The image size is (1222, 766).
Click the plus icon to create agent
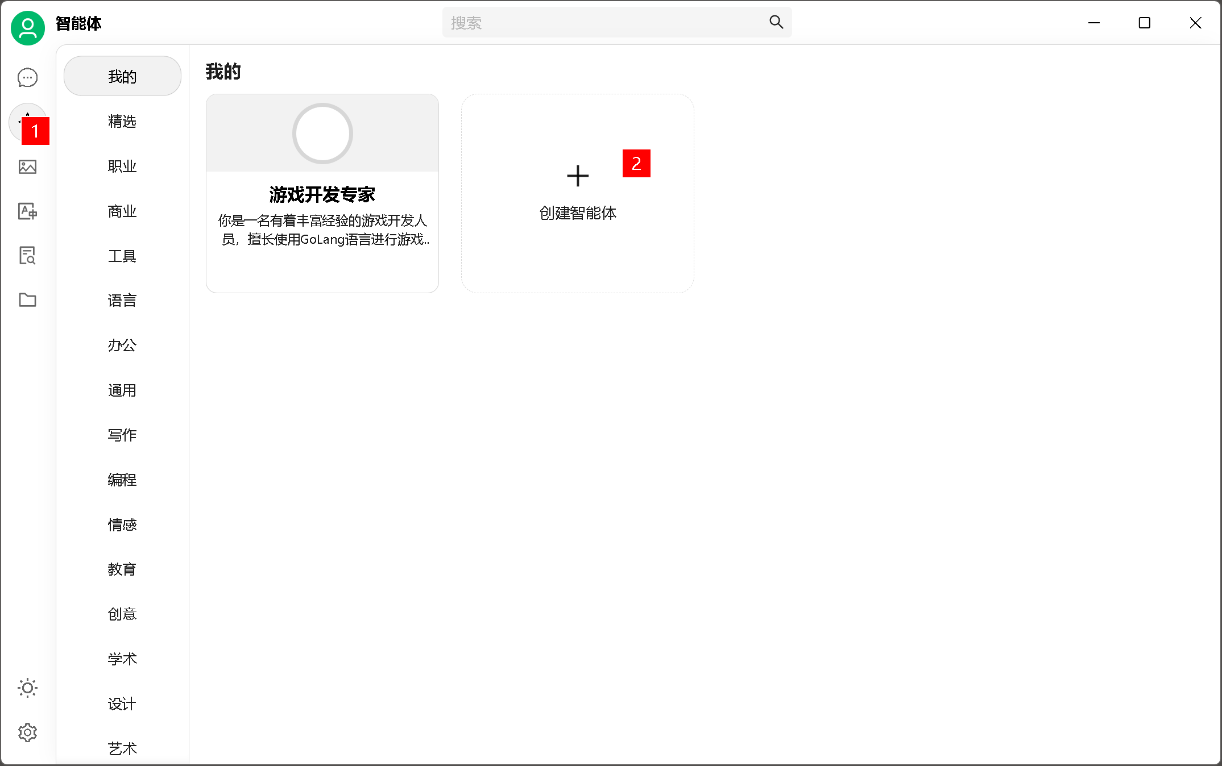coord(578,176)
